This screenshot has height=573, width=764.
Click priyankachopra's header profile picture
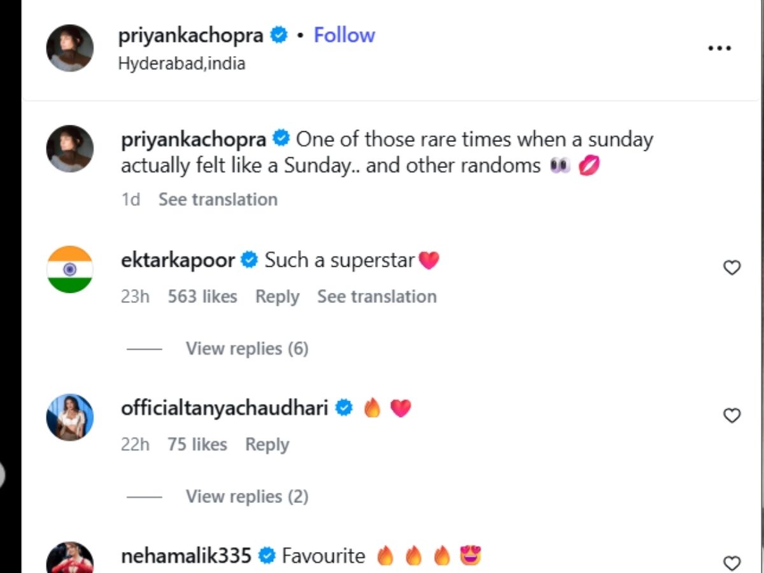[x=70, y=48]
